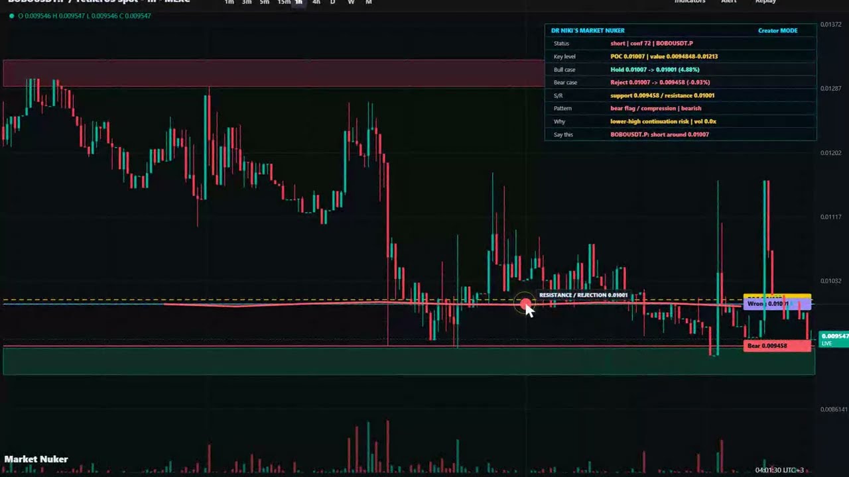Switch to the M monthly timeframe

click(369, 2)
